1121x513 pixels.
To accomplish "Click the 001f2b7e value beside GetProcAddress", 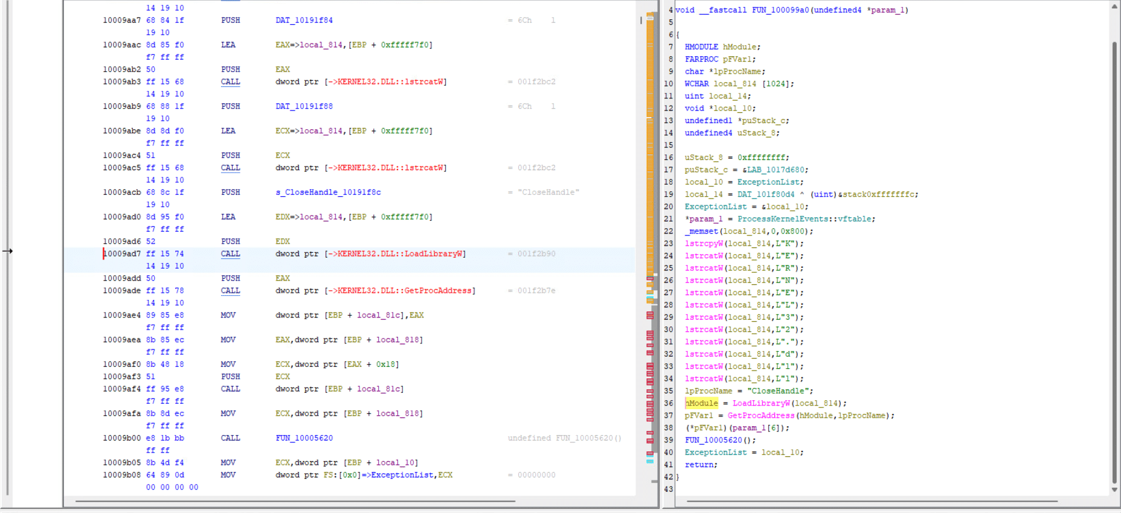I will [536, 291].
